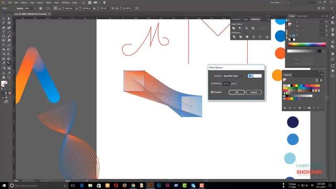Select the Rotate tool
The height and width of the screenshot is (189, 336).
[x=4, y=45]
